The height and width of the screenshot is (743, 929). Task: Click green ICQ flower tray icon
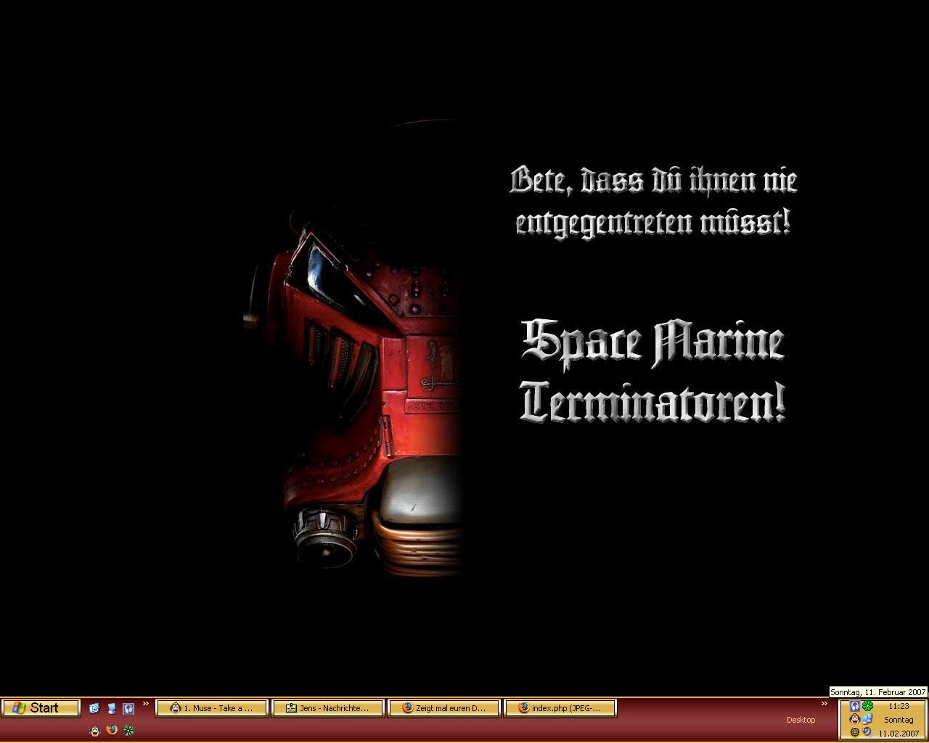point(867,705)
